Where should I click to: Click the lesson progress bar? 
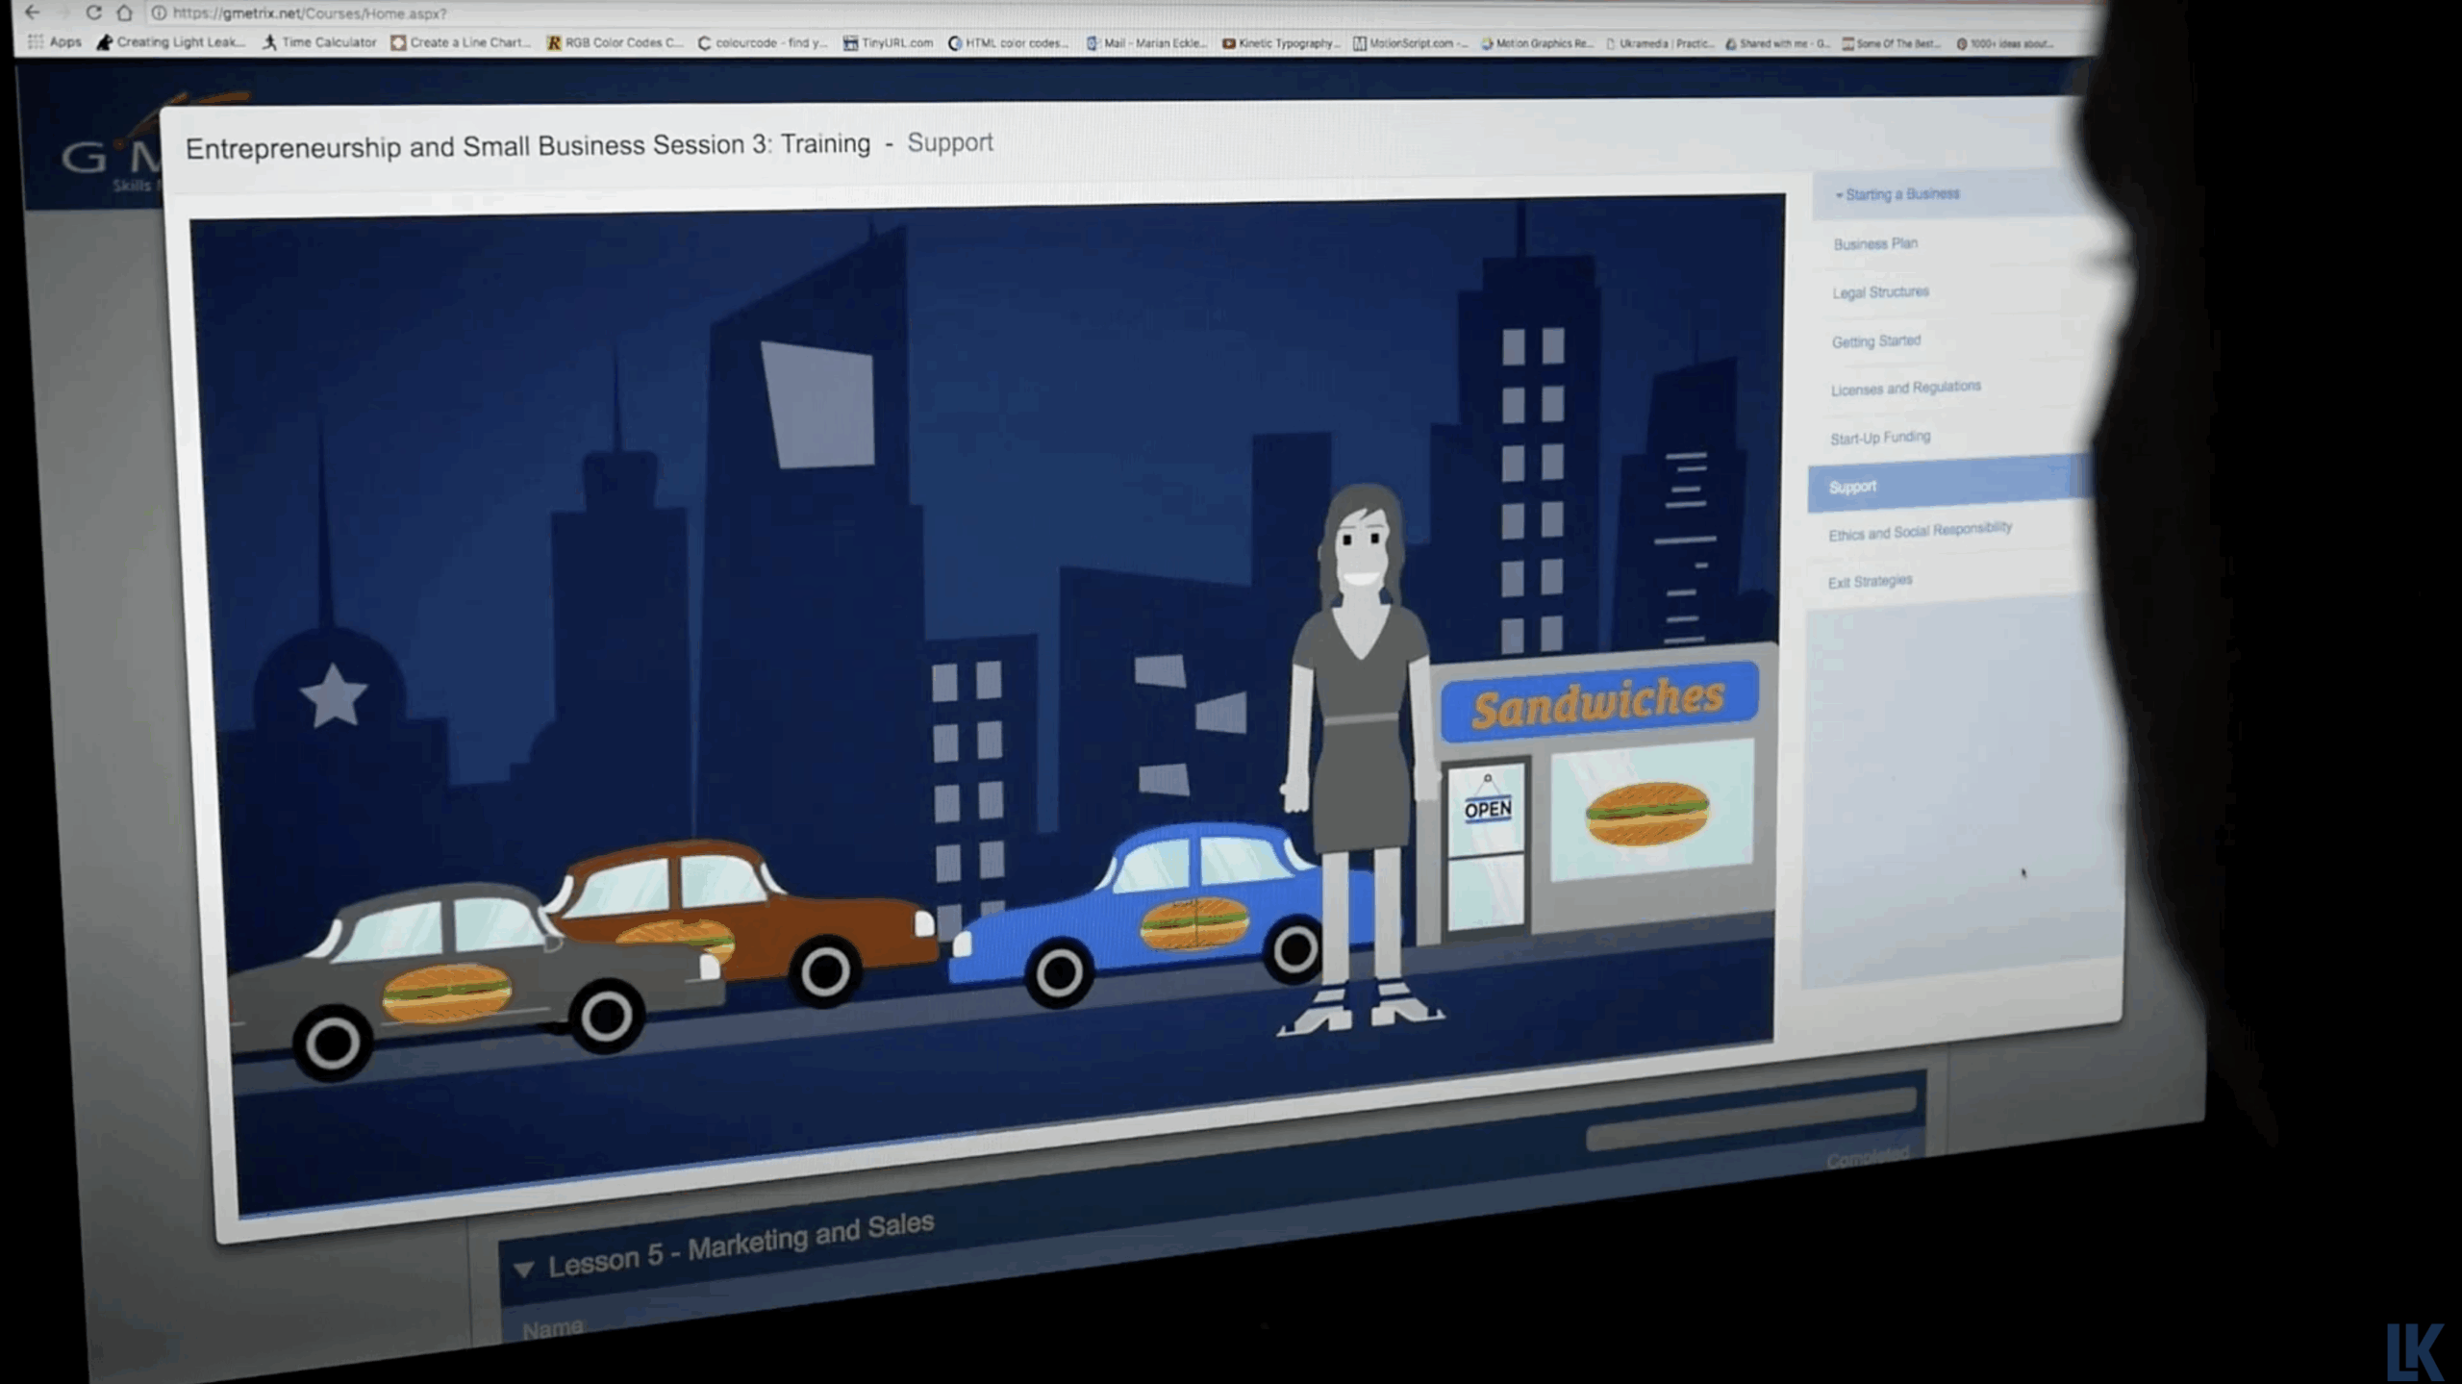click(x=1750, y=1120)
